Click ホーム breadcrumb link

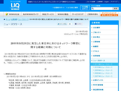pyautogui.click(x=8, y=19)
